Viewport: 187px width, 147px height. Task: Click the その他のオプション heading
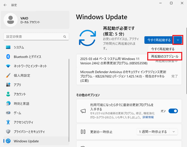point(88,95)
